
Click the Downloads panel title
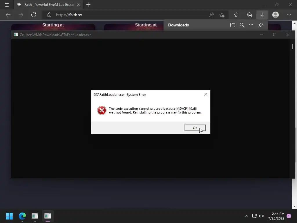[178, 25]
